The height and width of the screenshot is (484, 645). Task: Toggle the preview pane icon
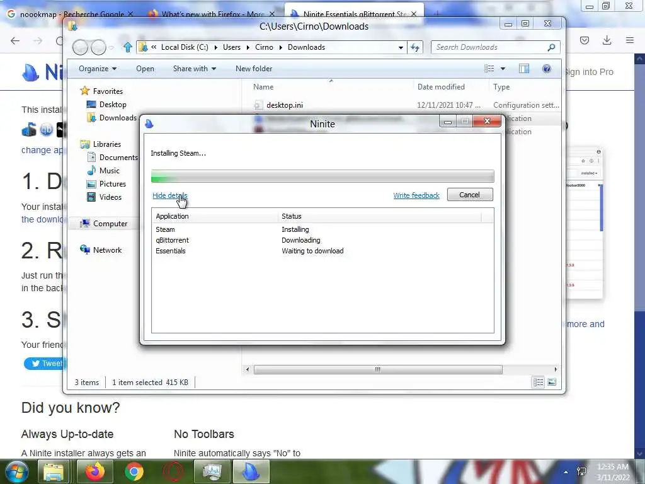[x=524, y=69]
